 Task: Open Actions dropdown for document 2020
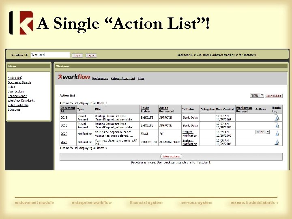262,132
